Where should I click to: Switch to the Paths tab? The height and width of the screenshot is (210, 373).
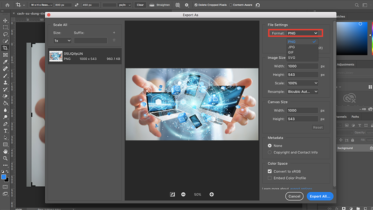(355, 117)
